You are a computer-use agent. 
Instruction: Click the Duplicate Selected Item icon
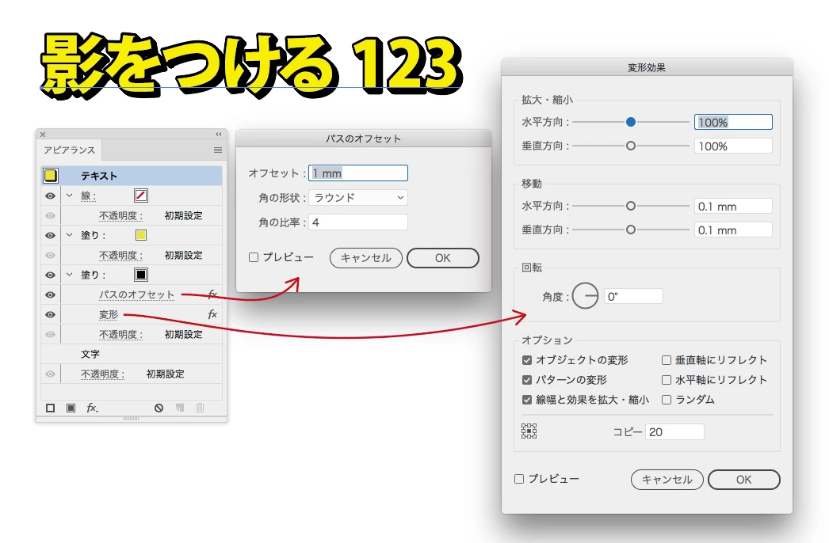[180, 408]
